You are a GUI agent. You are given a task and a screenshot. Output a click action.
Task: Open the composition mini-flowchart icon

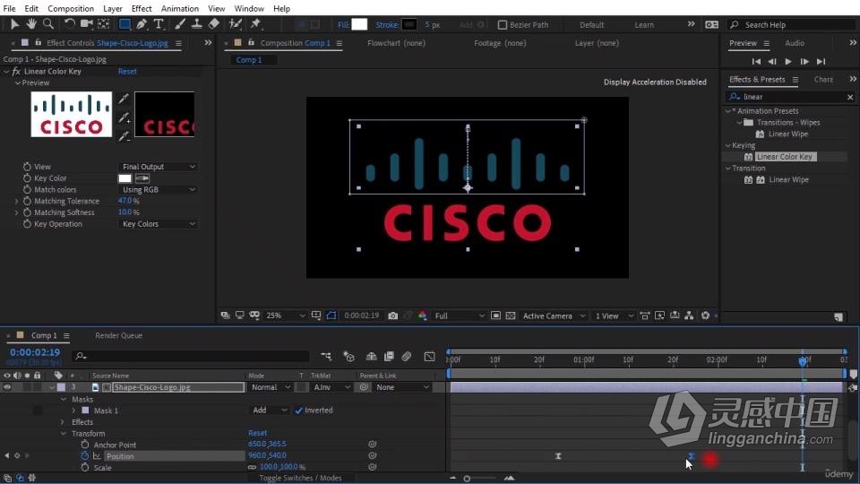coord(326,357)
